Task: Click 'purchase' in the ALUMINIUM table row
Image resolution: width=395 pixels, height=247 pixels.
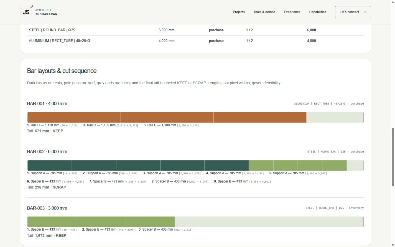Action: pyautogui.click(x=216, y=41)
